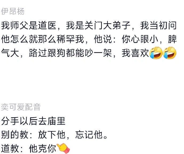Screen dimensions: 184x154
Task: Select the phrase 我师父是道医
Action: 29,25
